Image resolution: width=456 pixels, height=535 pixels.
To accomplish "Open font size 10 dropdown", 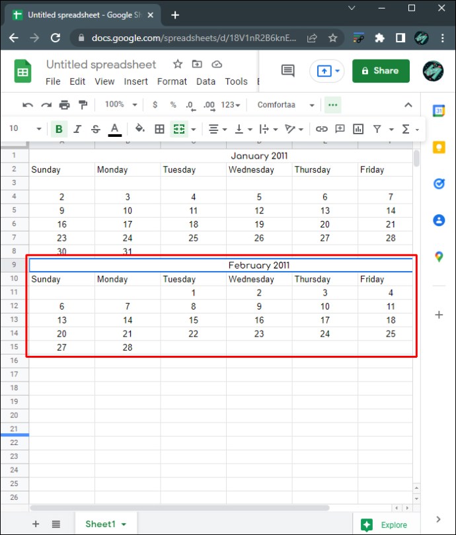I will point(25,129).
